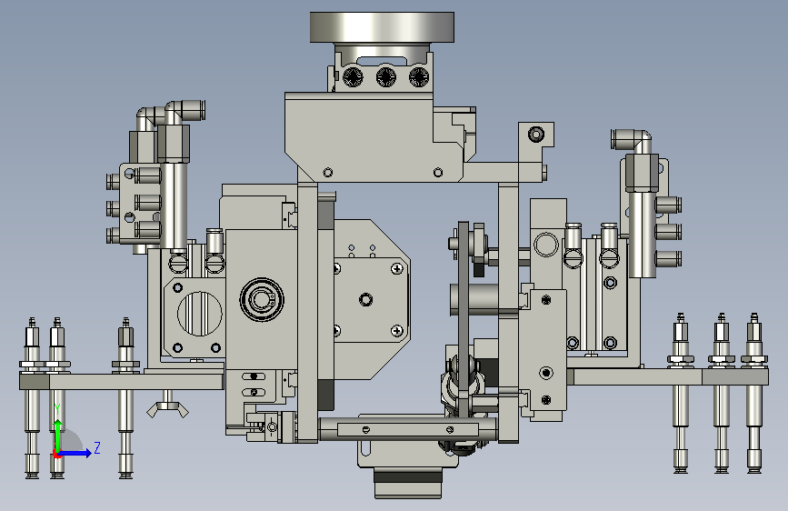Select the vertical pulley disc right of the motor

point(464,319)
